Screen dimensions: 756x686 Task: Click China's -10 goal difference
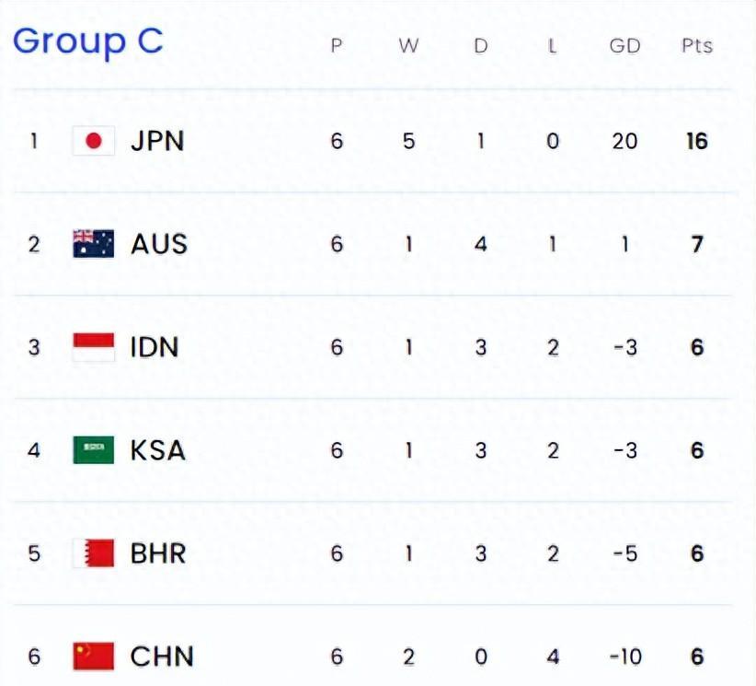pyautogui.click(x=625, y=657)
